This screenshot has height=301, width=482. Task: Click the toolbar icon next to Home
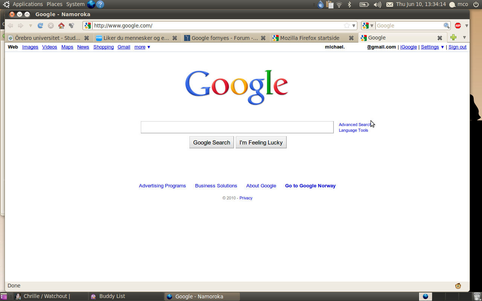(x=72, y=26)
